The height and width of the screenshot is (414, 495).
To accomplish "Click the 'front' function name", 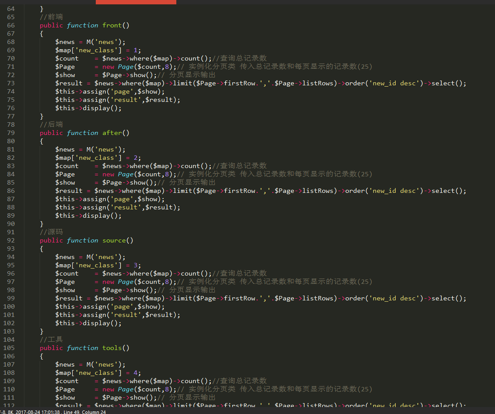I will click(112, 25).
